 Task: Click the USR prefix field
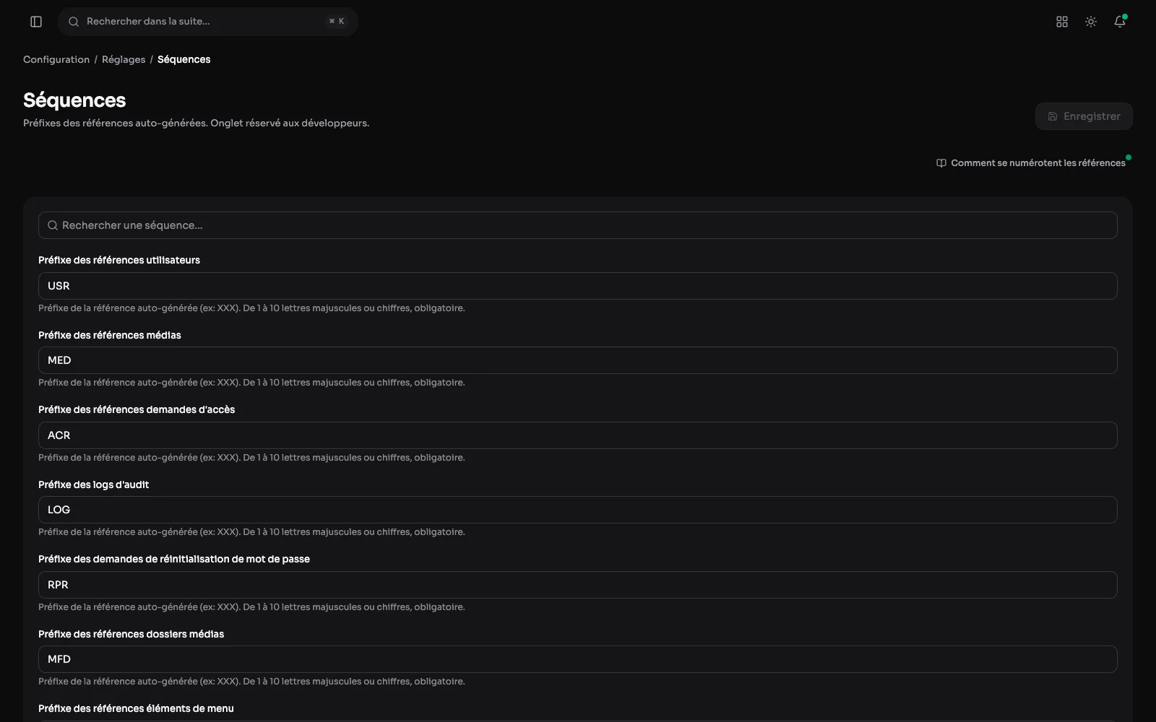pos(578,286)
